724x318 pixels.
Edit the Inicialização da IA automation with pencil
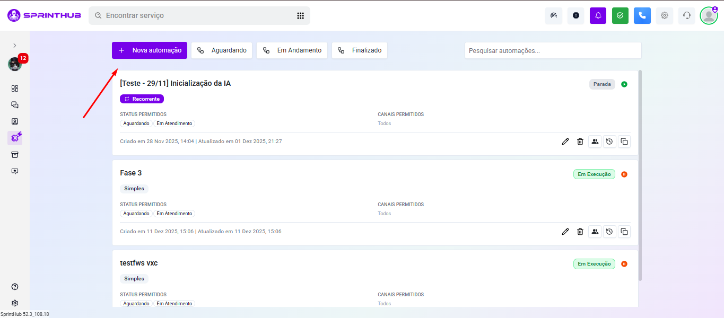565,142
